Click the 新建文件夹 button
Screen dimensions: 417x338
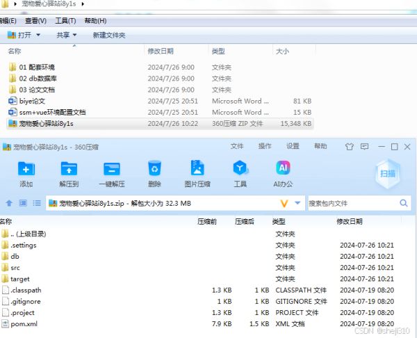pyautogui.click(x=109, y=35)
